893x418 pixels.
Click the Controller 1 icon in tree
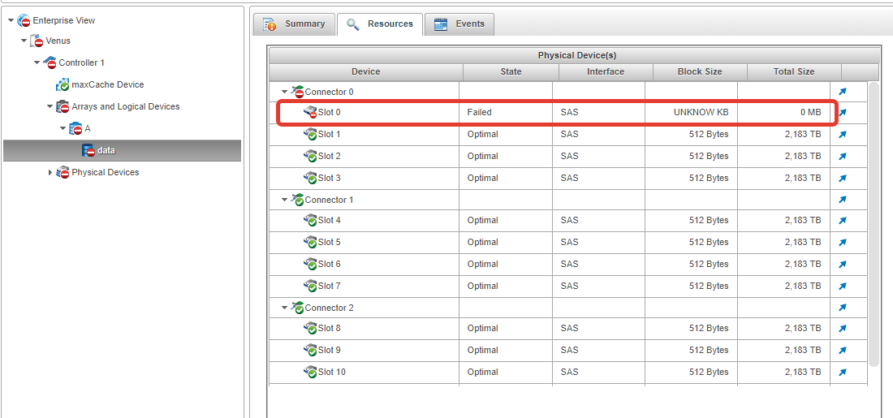50,62
